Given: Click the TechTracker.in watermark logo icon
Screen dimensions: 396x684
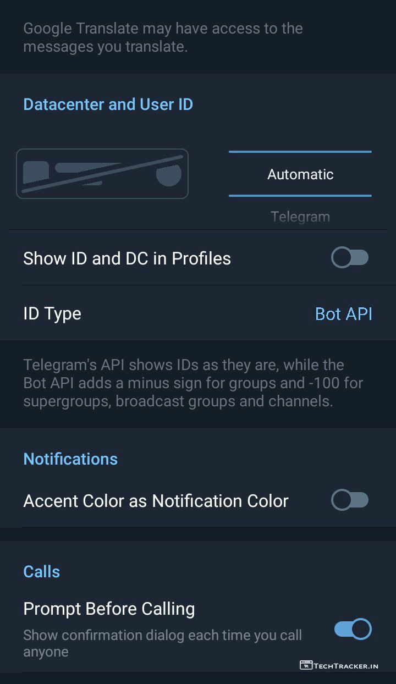Looking at the screenshot, I should [x=306, y=665].
